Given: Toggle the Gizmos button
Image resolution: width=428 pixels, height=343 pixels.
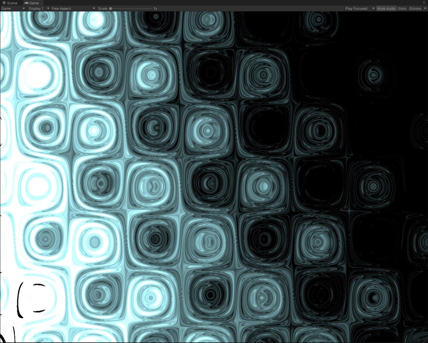Looking at the screenshot, I should pyautogui.click(x=415, y=9).
